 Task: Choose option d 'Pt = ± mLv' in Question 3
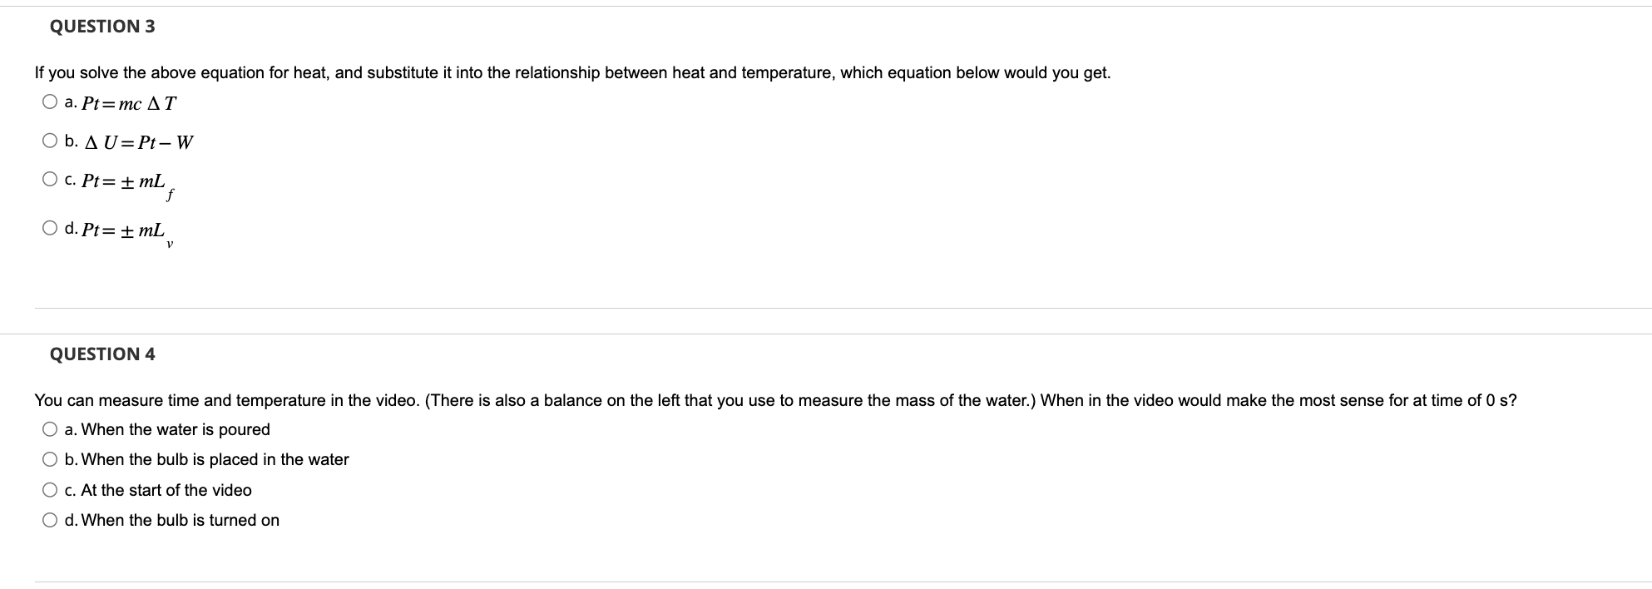(x=49, y=226)
